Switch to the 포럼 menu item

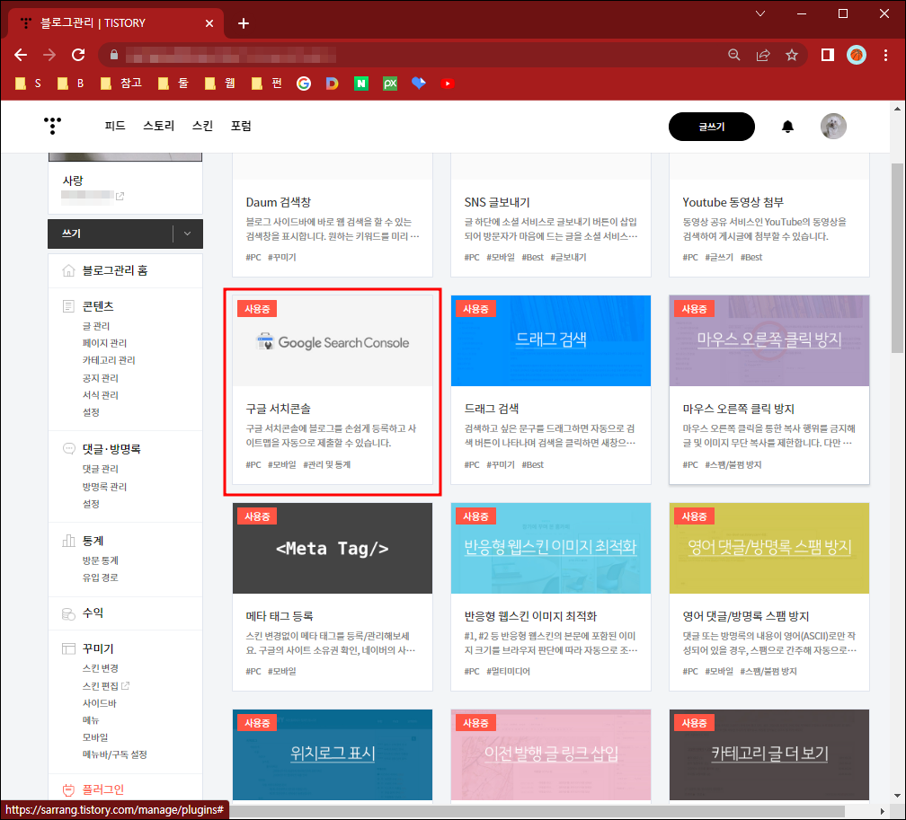(x=241, y=126)
